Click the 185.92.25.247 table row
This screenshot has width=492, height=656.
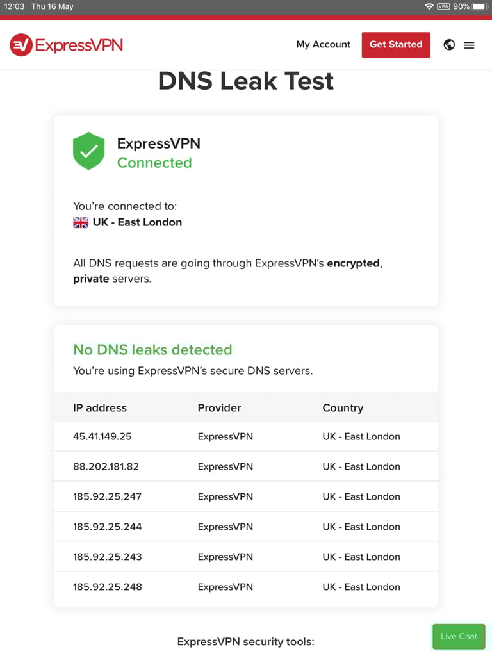point(246,496)
